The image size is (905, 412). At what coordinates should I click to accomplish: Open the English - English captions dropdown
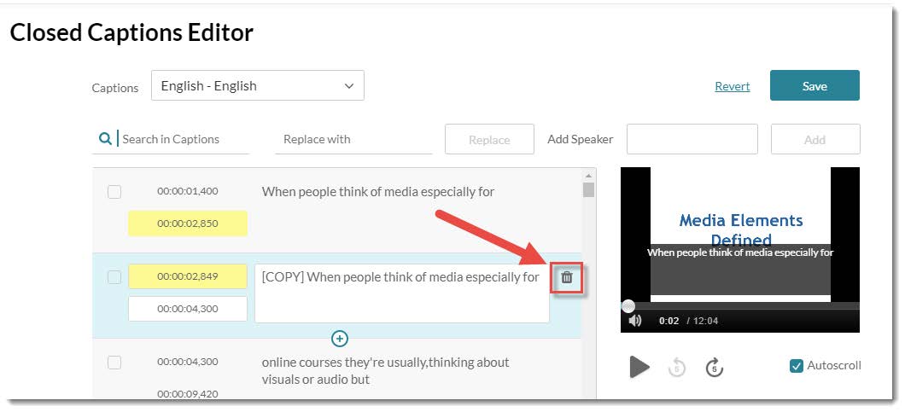click(258, 86)
